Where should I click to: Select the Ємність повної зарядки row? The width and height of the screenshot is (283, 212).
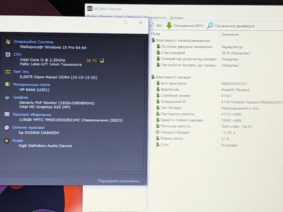[199, 120]
